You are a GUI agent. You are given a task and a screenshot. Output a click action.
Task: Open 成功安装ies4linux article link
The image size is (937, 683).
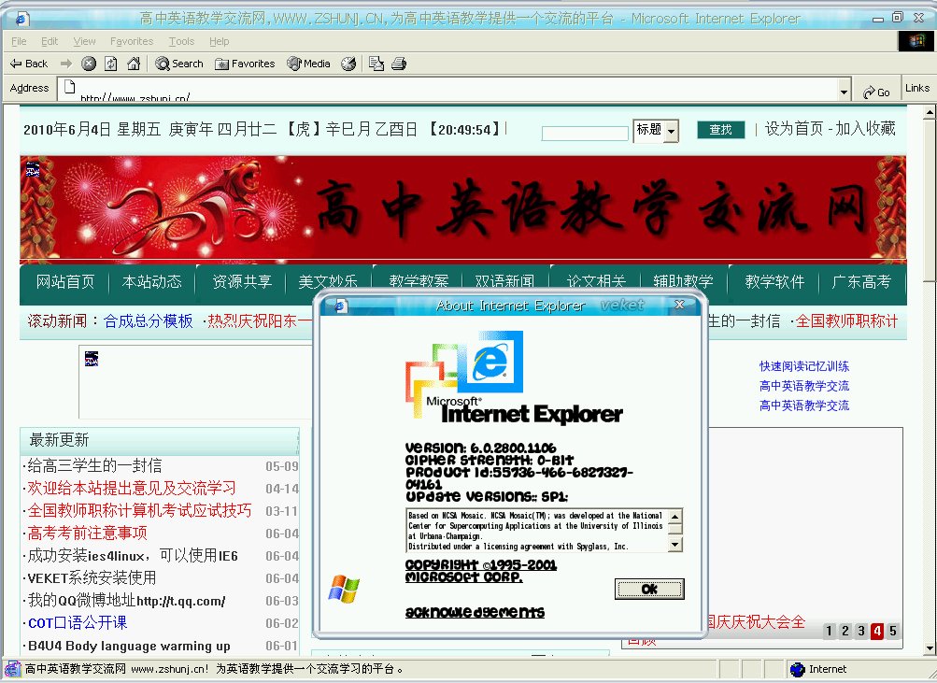coord(132,556)
